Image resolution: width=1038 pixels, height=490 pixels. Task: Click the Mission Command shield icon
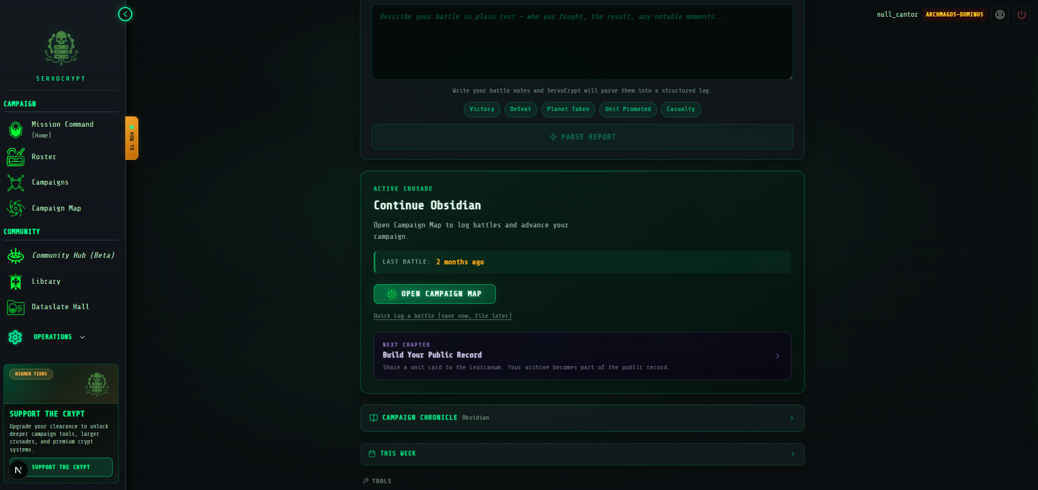16,129
